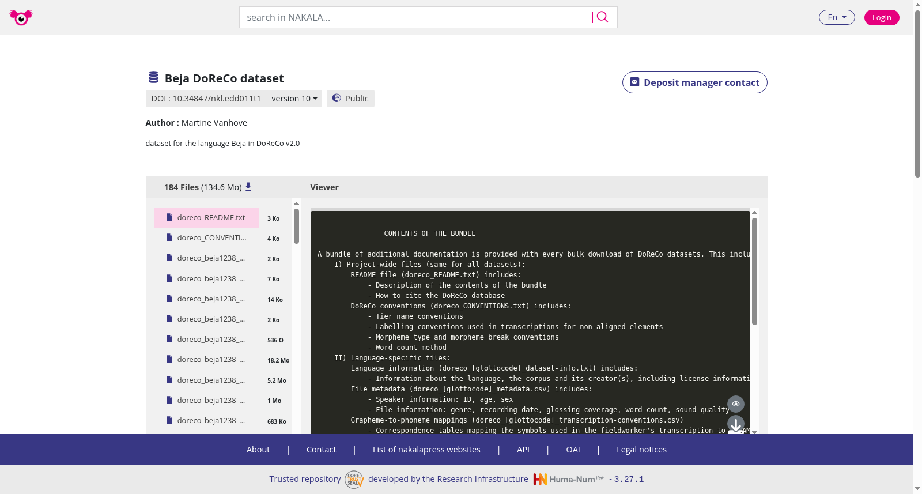Open the About footer link
This screenshot has height=494, width=922.
[258, 450]
